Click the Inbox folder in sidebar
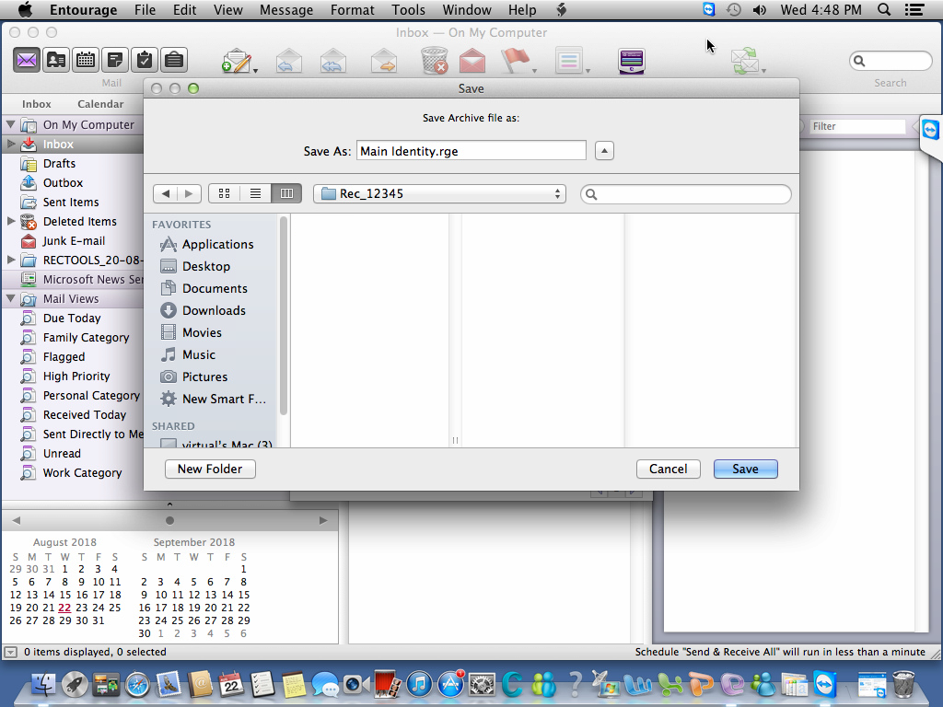Image resolution: width=943 pixels, height=707 pixels. pos(58,145)
